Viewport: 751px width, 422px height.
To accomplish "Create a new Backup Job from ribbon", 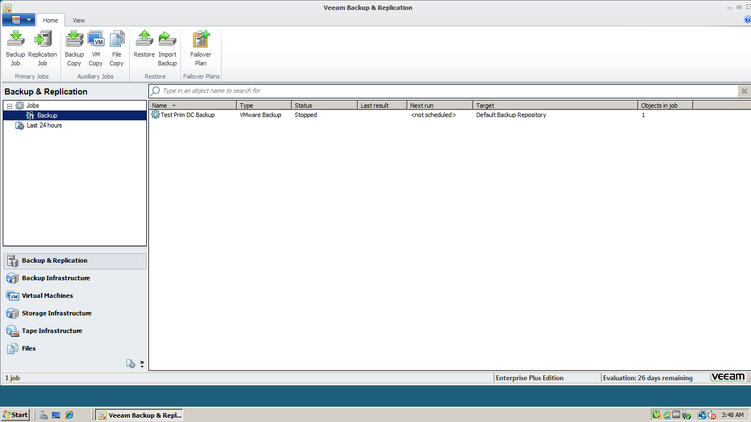I will [15, 48].
